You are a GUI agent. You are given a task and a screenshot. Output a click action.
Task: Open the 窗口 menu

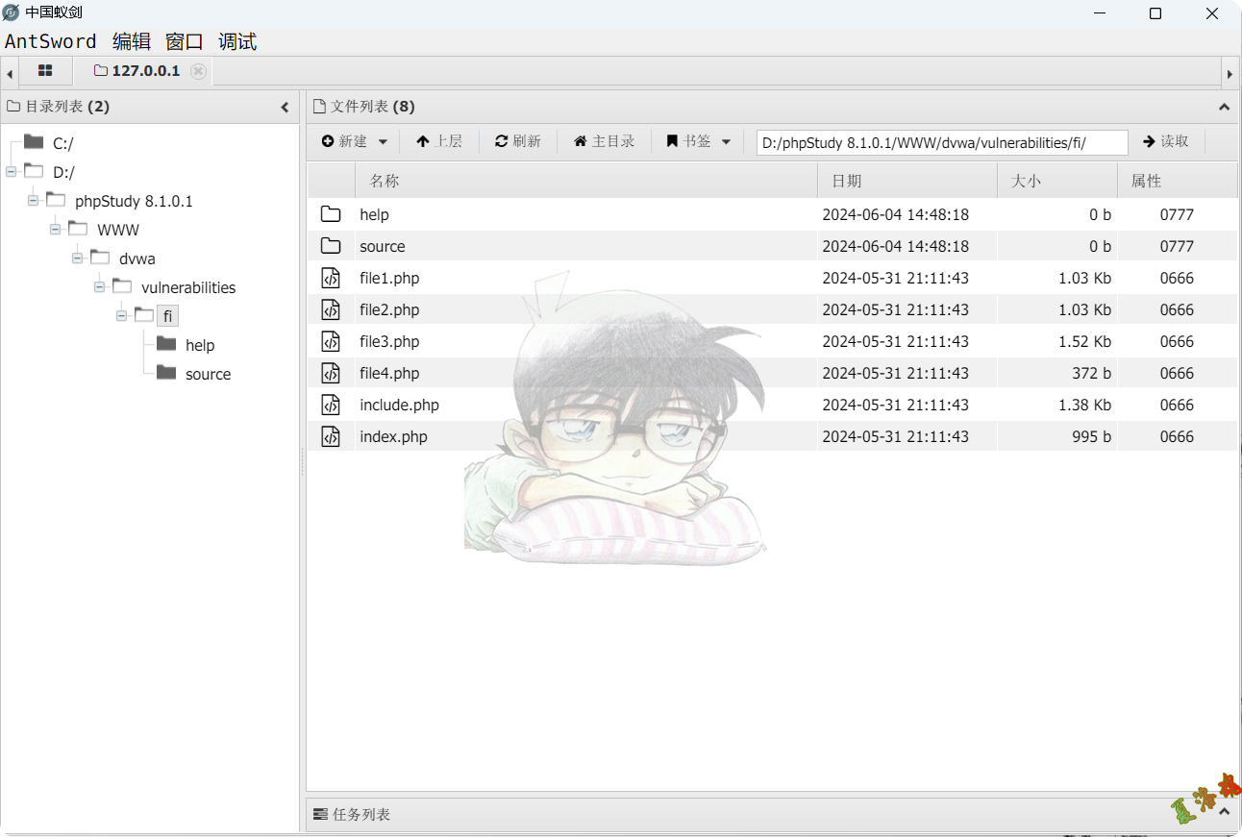[x=185, y=41]
